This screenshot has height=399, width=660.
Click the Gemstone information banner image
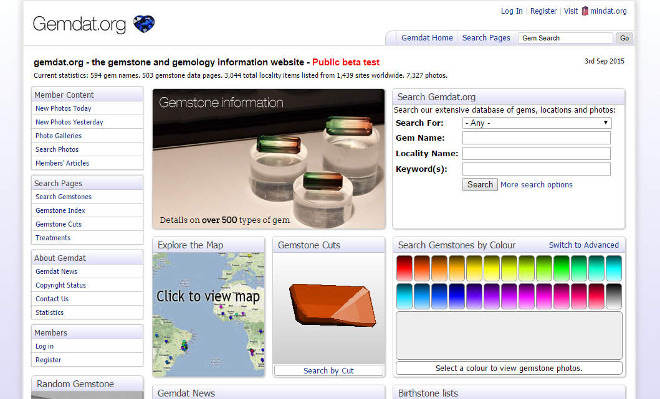(x=269, y=159)
